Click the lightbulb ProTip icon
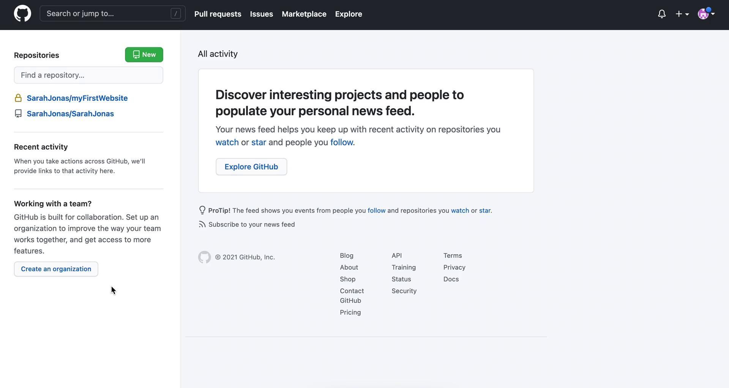 202,210
